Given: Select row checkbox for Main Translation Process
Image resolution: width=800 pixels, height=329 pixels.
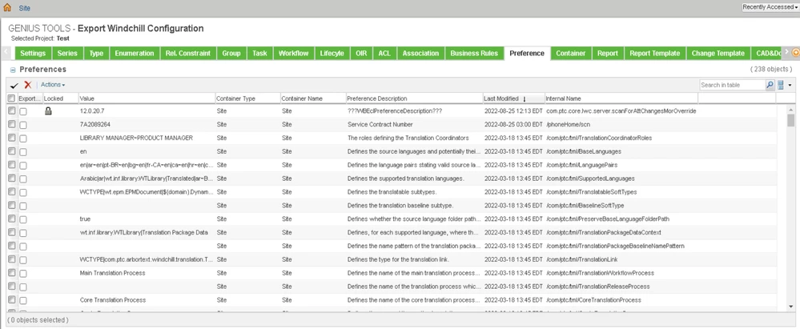Looking at the screenshot, I should [12, 273].
